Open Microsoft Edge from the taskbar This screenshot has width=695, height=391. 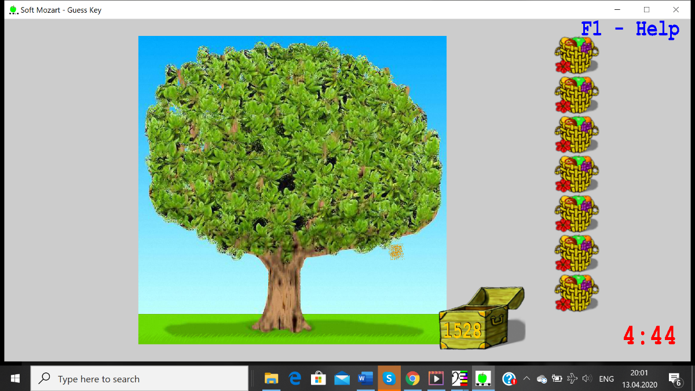click(295, 379)
